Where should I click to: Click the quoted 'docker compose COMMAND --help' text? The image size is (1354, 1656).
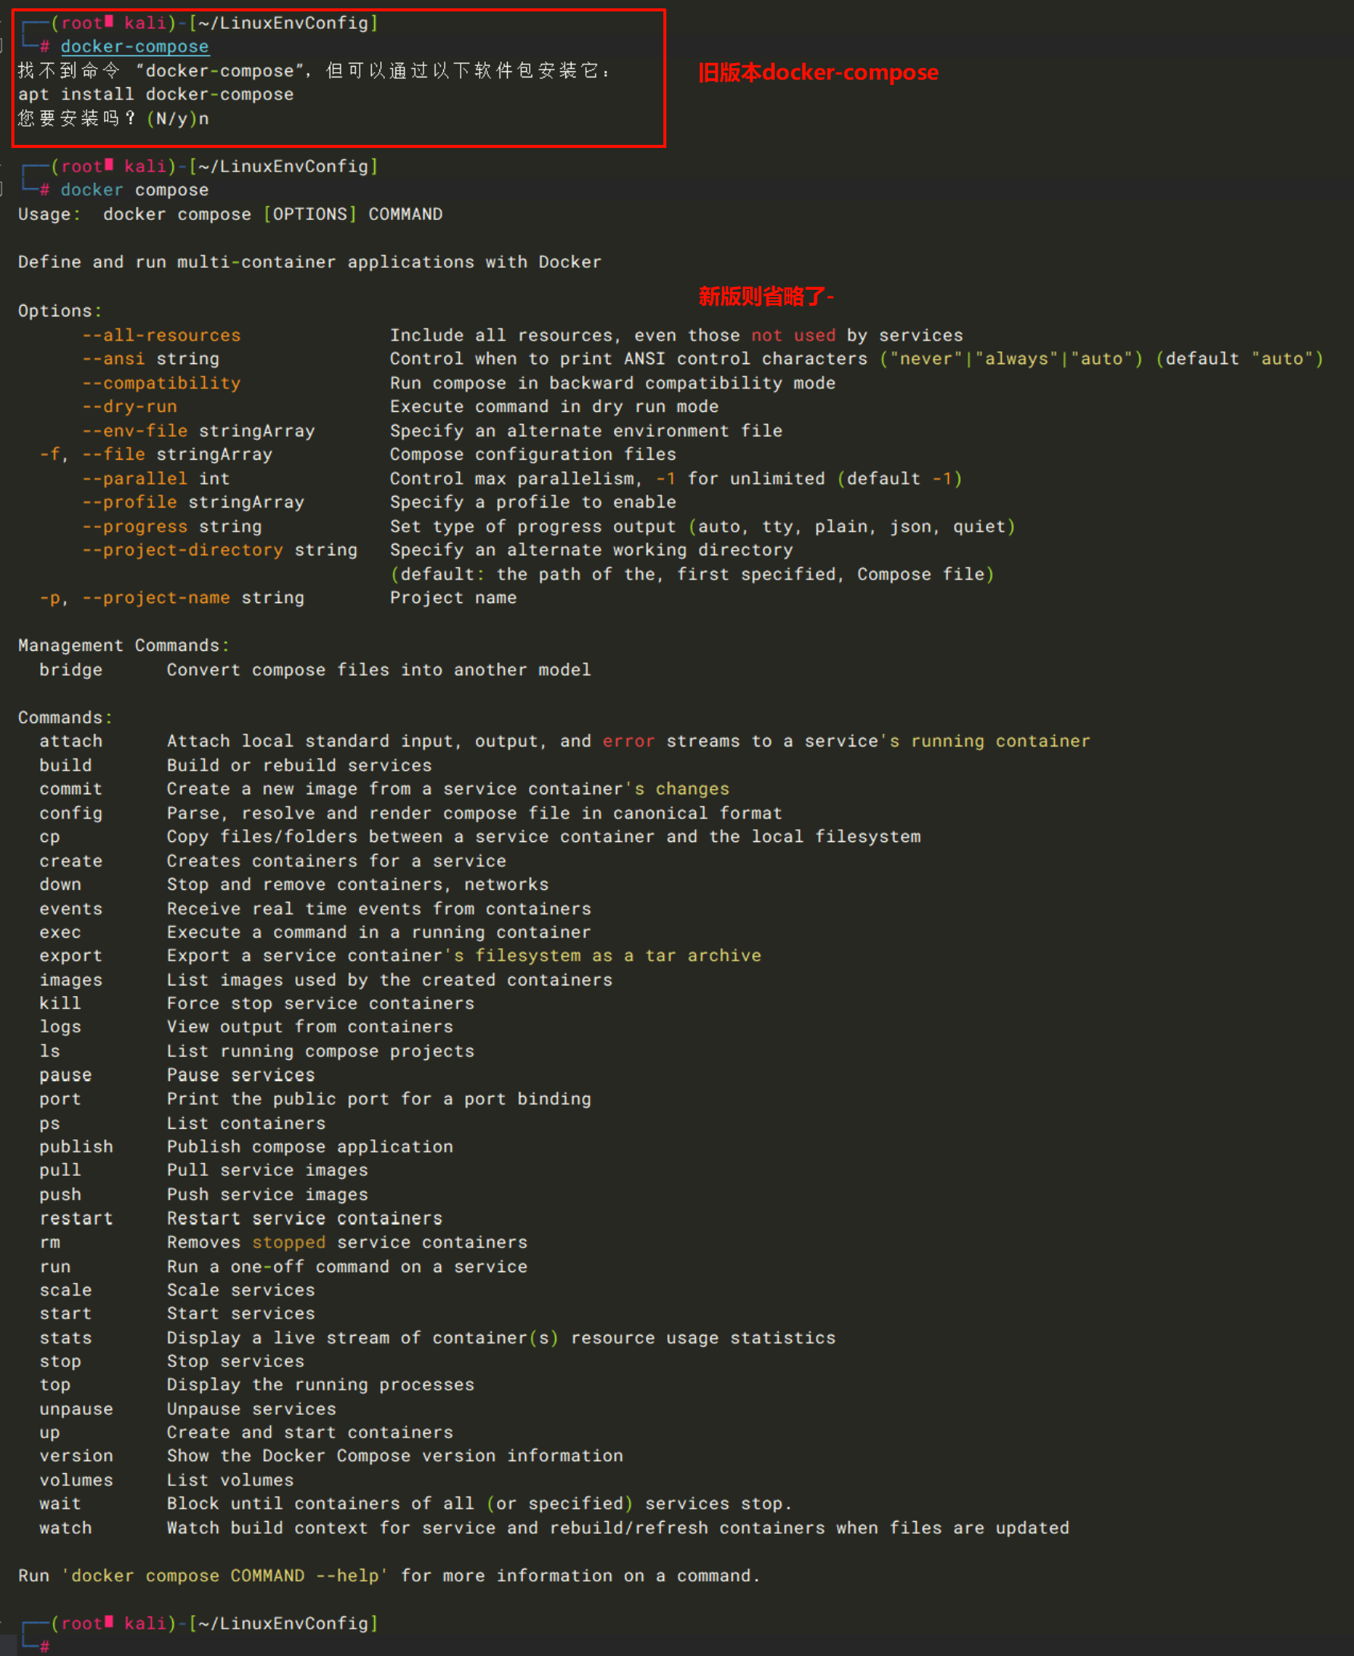[225, 1576]
